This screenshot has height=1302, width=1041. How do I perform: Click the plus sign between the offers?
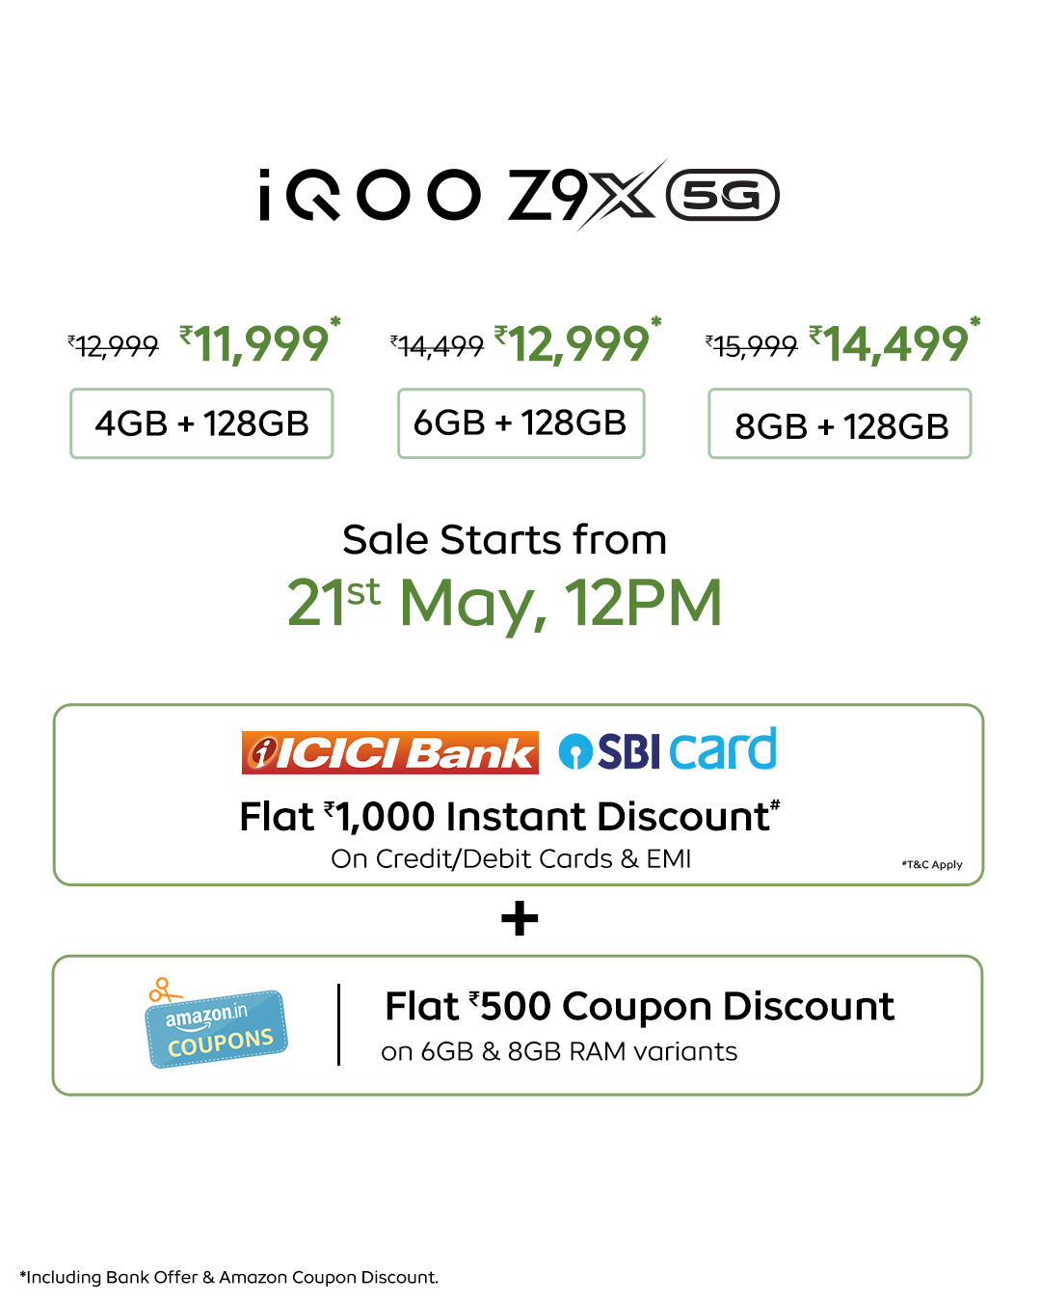click(520, 919)
